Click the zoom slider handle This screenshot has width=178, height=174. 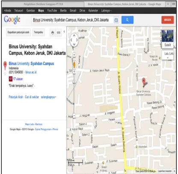tap(74, 82)
